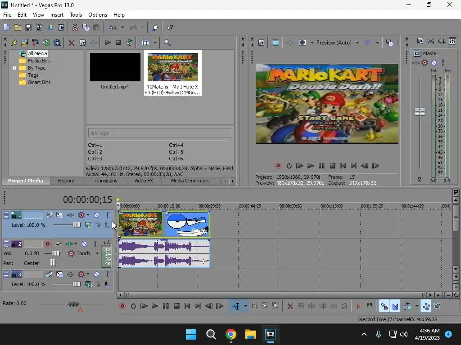This screenshot has width=461, height=345.
Task: Select the Smart Bins folder
Action: [x=35, y=83]
